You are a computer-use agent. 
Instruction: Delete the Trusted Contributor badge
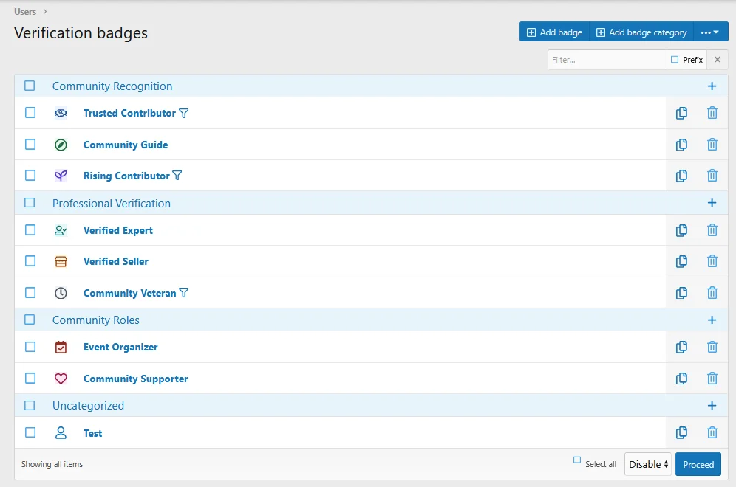712,113
